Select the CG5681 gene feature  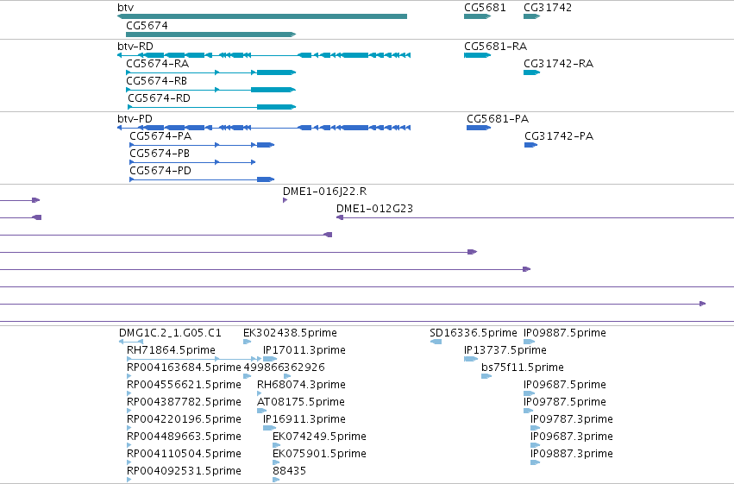tap(478, 16)
